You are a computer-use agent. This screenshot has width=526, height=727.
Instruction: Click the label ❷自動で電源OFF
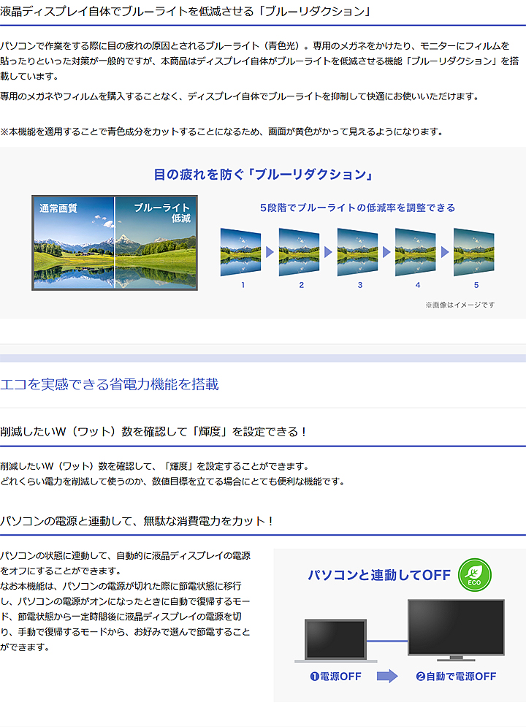coord(456,677)
